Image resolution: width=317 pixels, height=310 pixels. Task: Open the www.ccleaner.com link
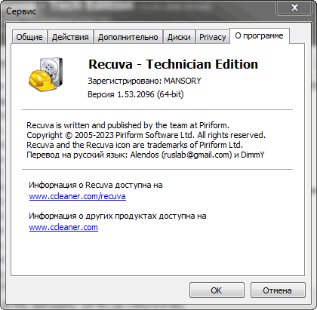[63, 227]
